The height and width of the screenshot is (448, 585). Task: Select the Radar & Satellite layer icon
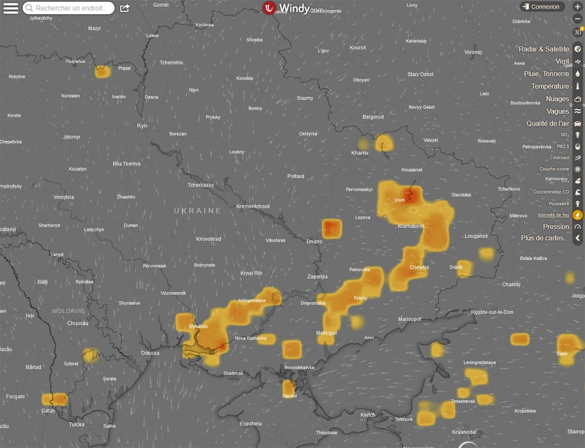click(578, 49)
